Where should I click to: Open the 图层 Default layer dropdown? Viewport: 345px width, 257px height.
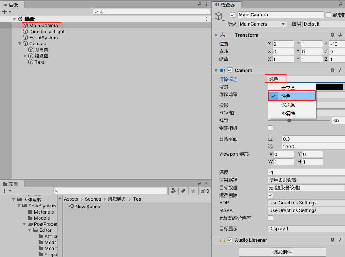(x=324, y=24)
